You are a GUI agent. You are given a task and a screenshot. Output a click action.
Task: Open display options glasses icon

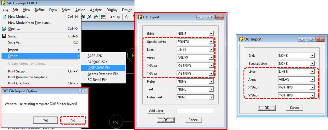coord(127,17)
